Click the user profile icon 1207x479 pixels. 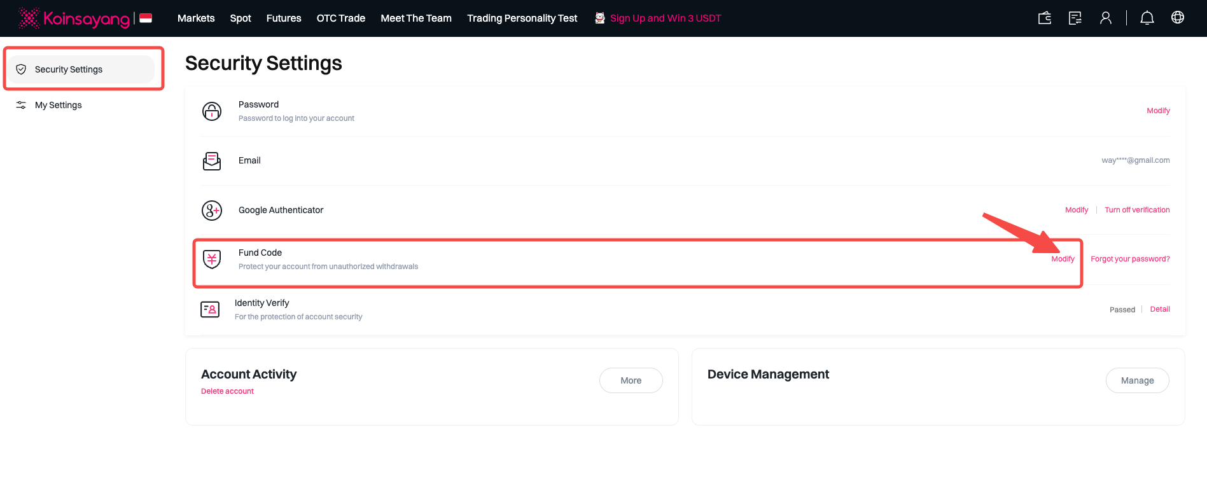pos(1106,18)
